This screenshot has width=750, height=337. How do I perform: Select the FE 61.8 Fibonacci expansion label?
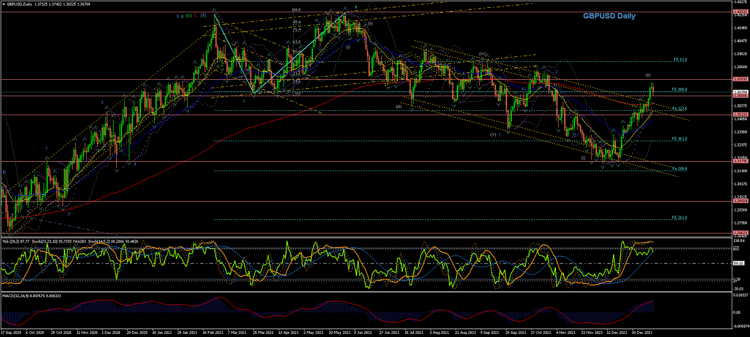[x=680, y=59]
